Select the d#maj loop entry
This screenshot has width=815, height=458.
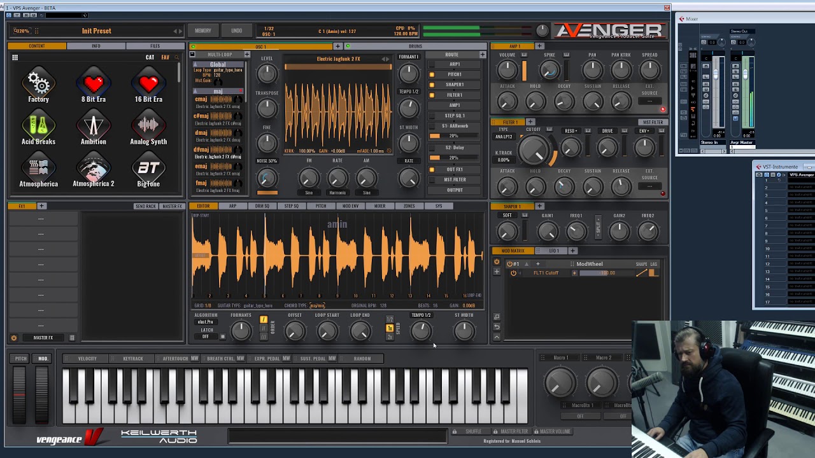click(218, 153)
